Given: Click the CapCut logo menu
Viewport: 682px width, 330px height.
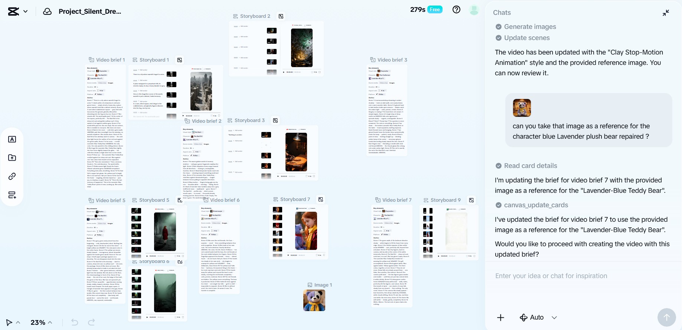Looking at the screenshot, I should coord(17,11).
